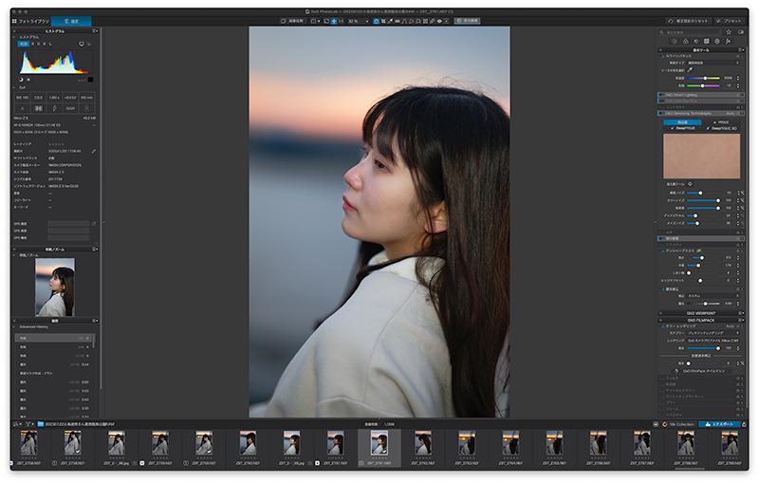This screenshot has height=483, width=759.
Task: Open the Color tools palette icon
Action: point(684,42)
